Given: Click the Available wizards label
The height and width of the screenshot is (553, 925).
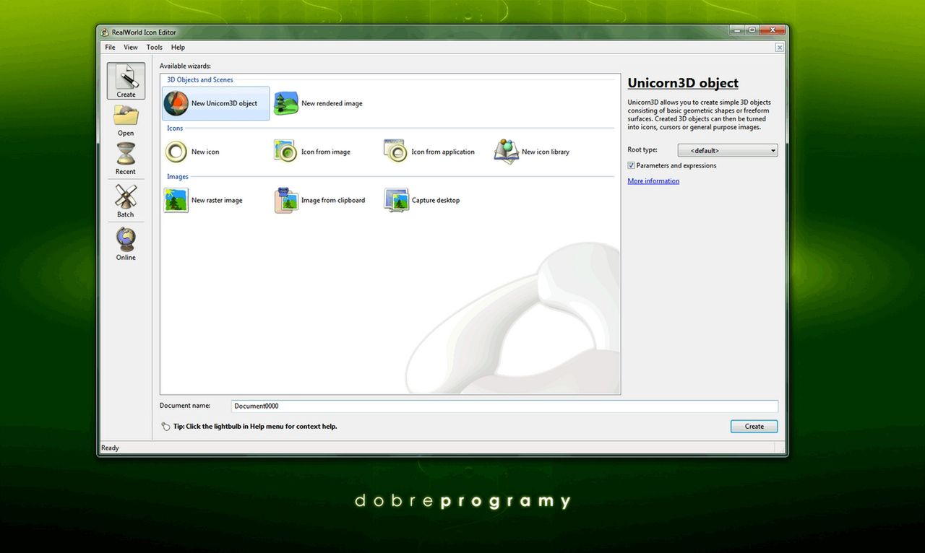Looking at the screenshot, I should 185,66.
